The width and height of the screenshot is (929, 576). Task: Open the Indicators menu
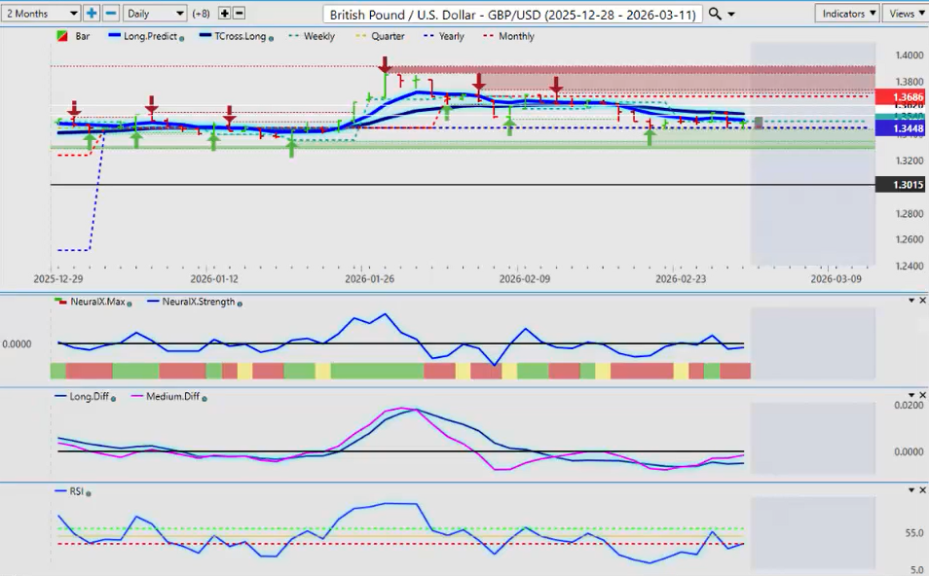[848, 14]
